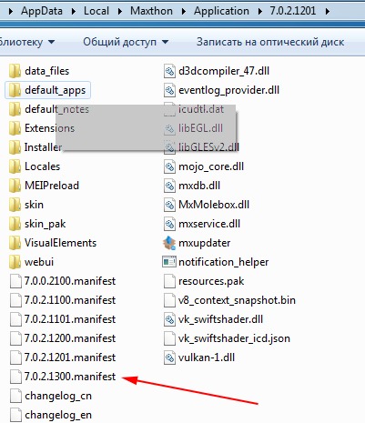Select the Extensions folder icon

coord(15,128)
